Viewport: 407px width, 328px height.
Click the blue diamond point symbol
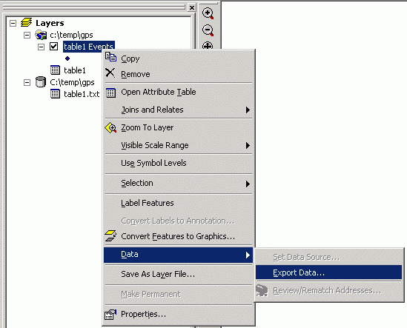67,58
